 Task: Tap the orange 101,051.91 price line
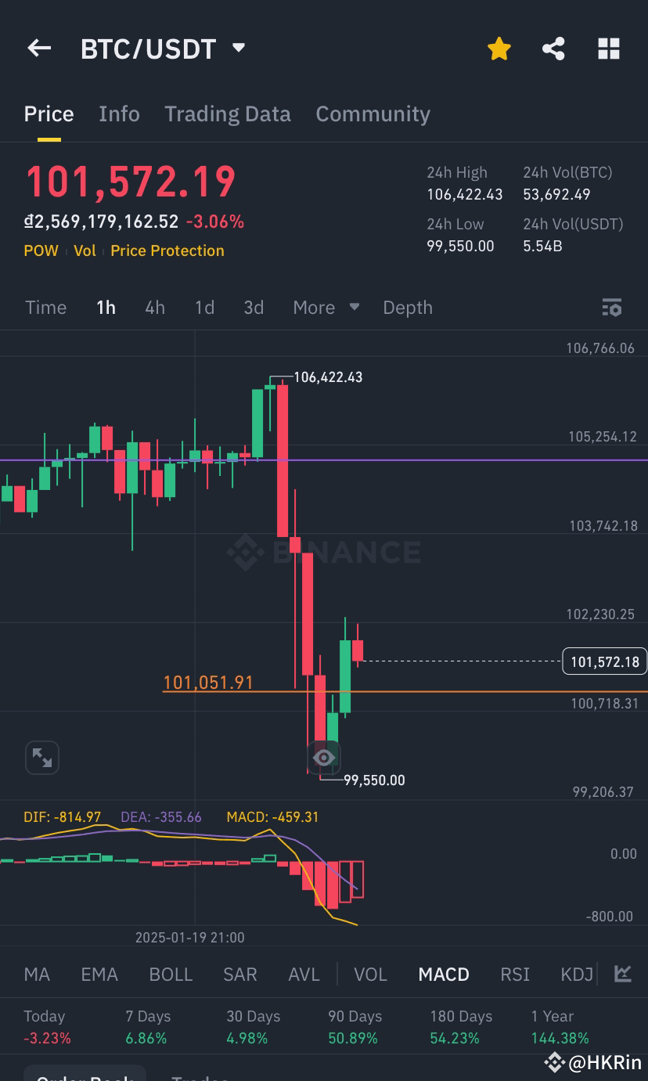tap(208, 683)
